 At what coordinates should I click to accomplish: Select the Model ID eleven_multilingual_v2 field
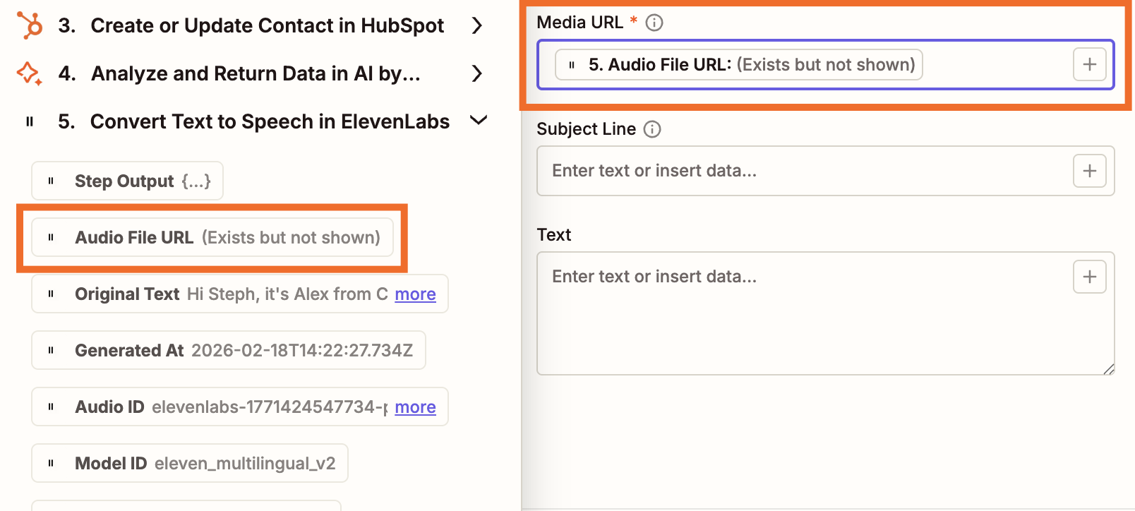click(190, 463)
